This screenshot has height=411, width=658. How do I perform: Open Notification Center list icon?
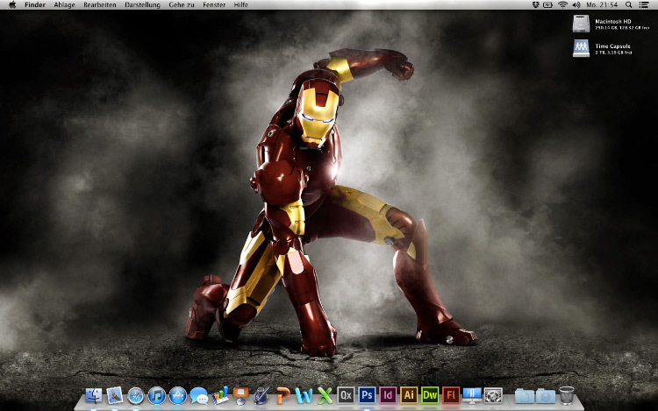(644, 4)
